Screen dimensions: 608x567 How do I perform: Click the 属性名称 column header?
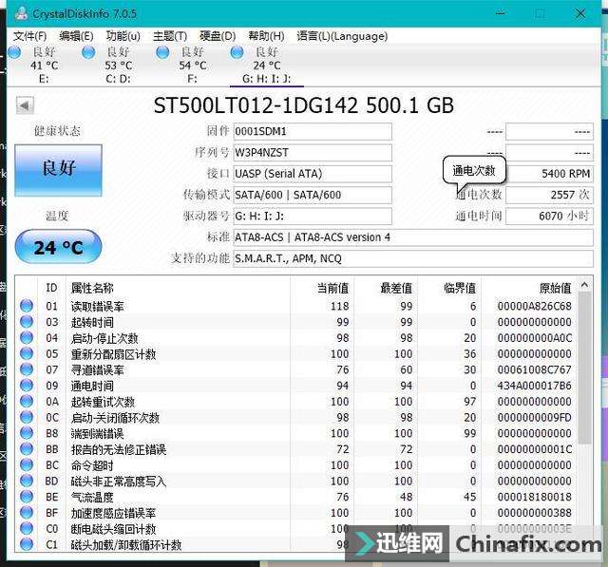93,288
